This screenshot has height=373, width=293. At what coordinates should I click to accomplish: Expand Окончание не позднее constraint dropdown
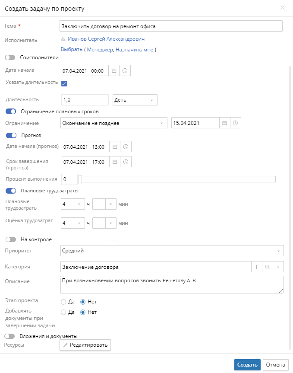113,123
